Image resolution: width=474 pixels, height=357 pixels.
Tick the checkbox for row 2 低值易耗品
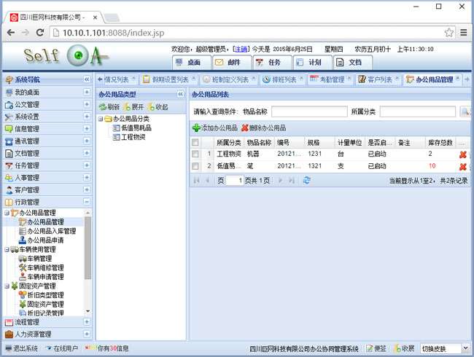[195, 166]
